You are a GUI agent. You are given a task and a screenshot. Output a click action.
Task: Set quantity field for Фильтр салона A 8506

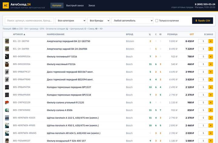[x=203, y=110]
